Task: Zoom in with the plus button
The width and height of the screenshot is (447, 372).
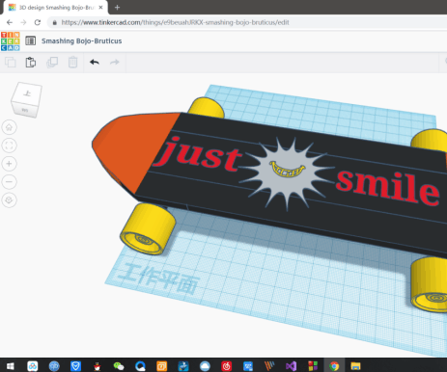Action: click(9, 164)
